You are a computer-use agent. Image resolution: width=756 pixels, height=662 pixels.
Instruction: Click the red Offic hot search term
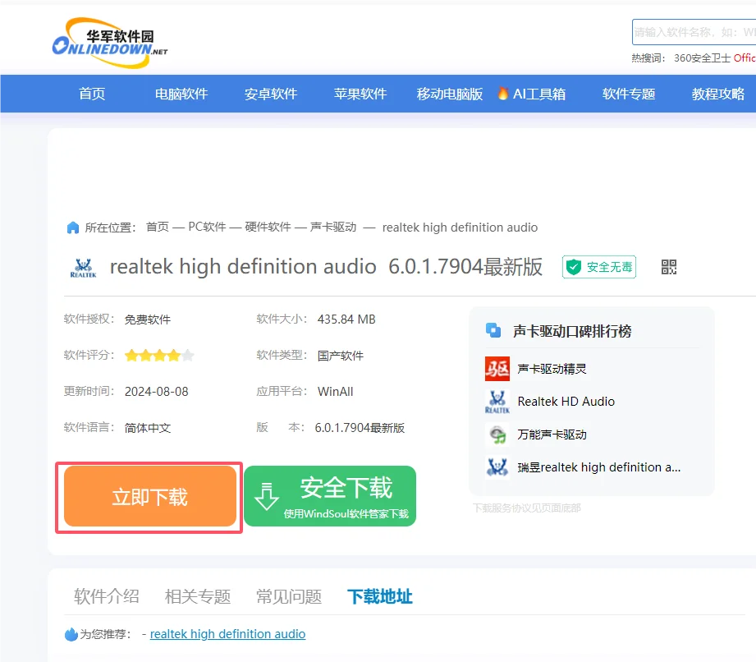tap(745, 58)
